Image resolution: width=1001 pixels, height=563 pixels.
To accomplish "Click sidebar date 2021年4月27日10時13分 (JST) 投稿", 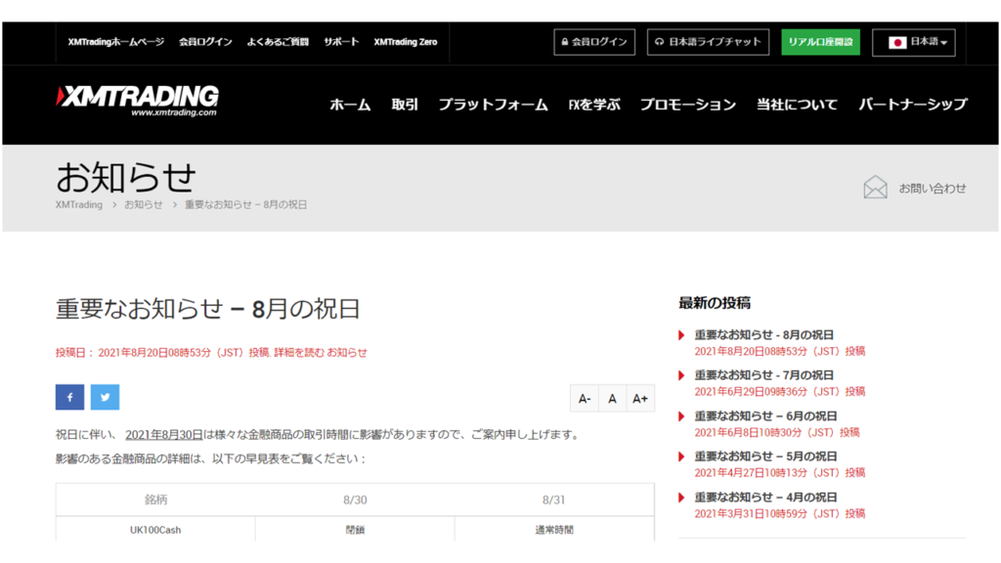I will (779, 473).
